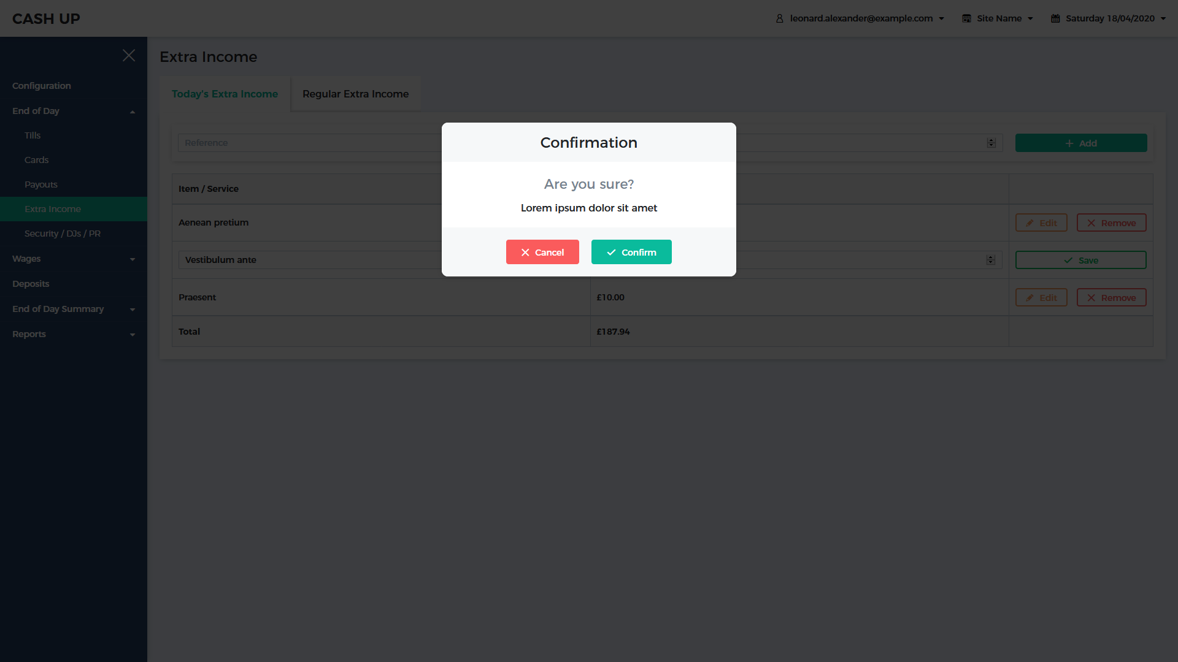Remove the Praesent row entry

1111,298
